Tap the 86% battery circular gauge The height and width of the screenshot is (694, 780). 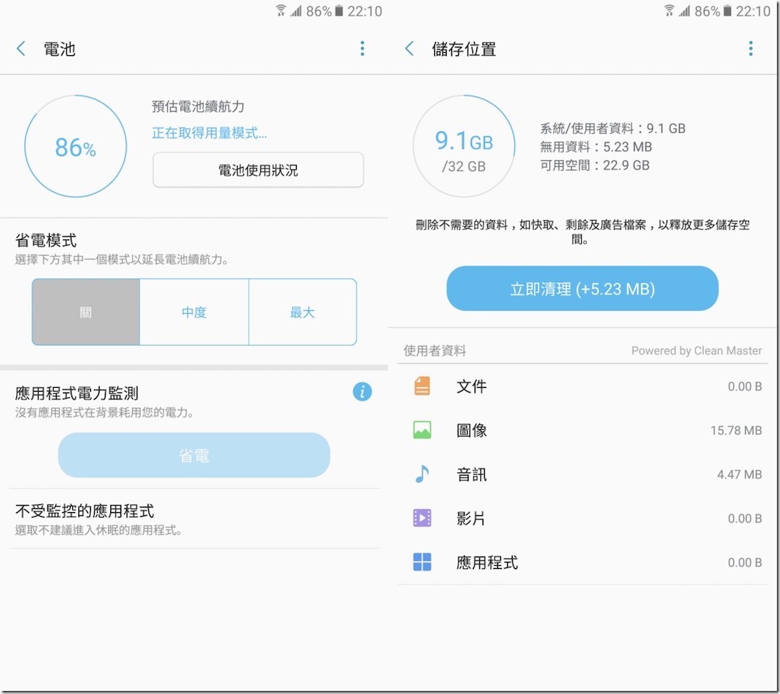coord(75,147)
